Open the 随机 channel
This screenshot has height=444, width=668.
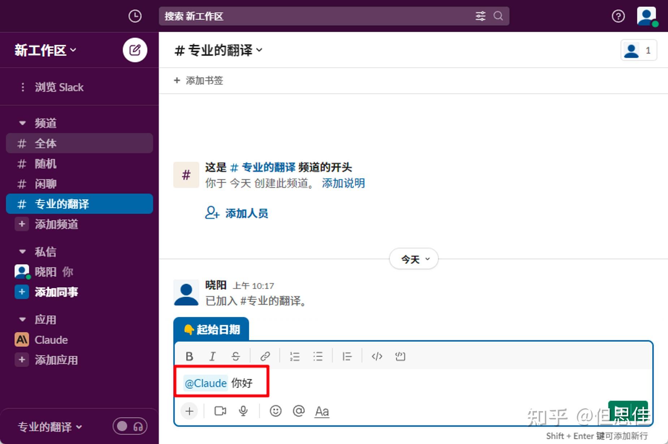pyautogui.click(x=79, y=164)
